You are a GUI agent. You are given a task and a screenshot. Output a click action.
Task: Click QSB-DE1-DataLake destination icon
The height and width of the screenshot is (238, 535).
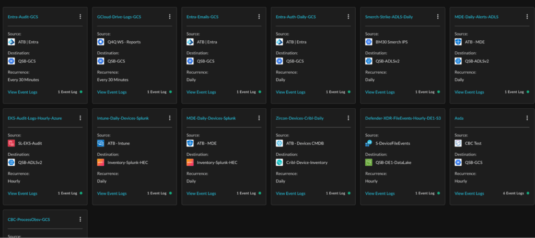pos(369,163)
